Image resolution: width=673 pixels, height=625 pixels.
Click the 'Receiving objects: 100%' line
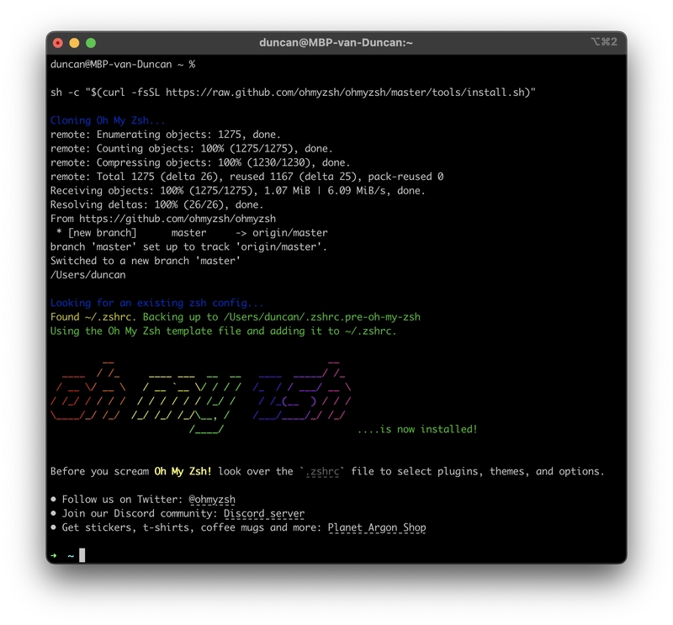point(238,191)
